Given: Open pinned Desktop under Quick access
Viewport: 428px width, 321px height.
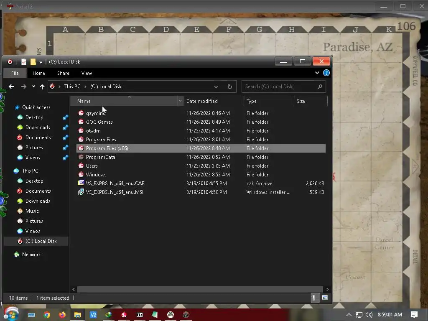Looking at the screenshot, I should click(x=34, y=117).
